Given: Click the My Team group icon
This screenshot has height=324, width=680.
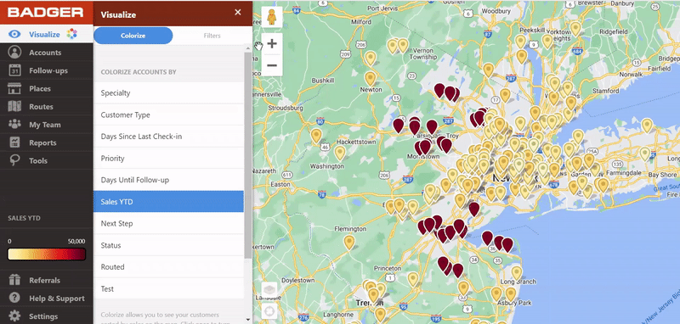Looking at the screenshot, I should click(14, 125).
